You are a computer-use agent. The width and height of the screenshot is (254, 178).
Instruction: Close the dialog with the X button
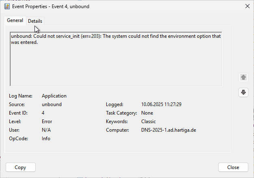(x=248, y=7)
